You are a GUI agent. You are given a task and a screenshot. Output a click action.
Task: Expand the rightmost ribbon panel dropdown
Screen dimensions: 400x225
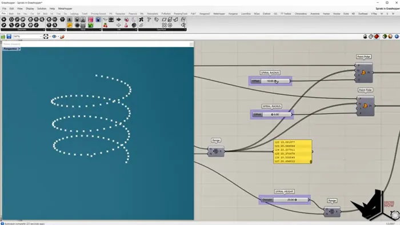[185, 30]
